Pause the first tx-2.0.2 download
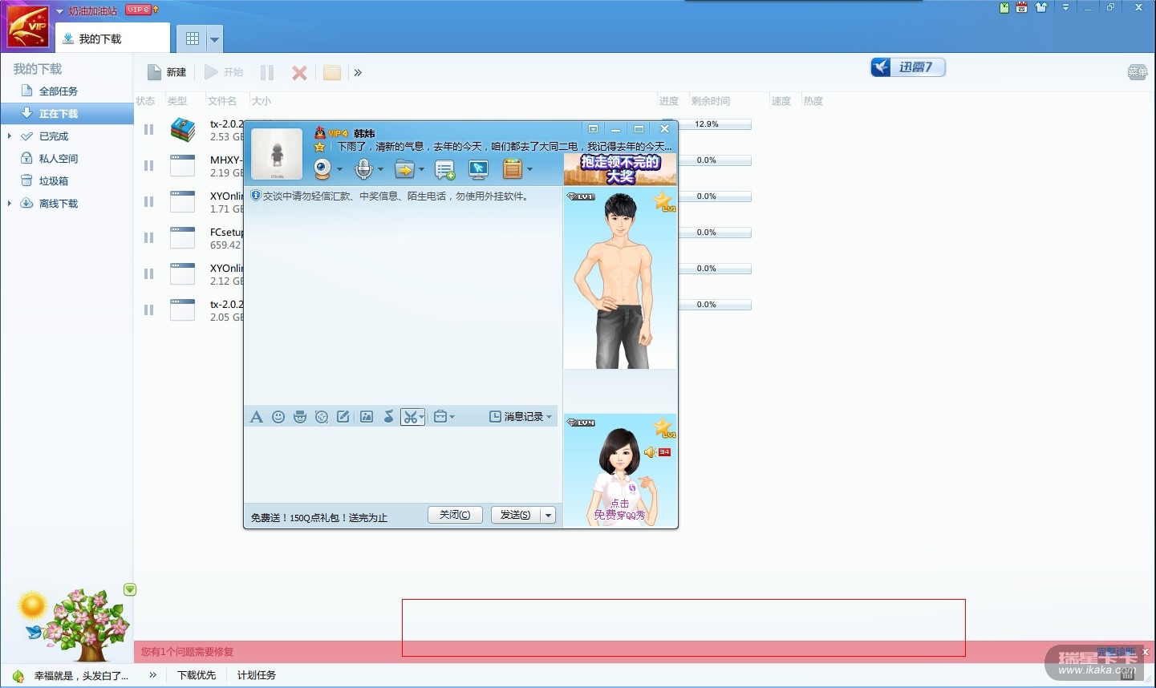 (x=148, y=130)
